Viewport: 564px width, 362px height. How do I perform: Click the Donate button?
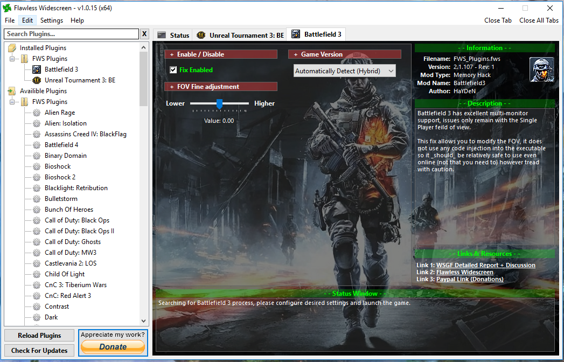[113, 347]
